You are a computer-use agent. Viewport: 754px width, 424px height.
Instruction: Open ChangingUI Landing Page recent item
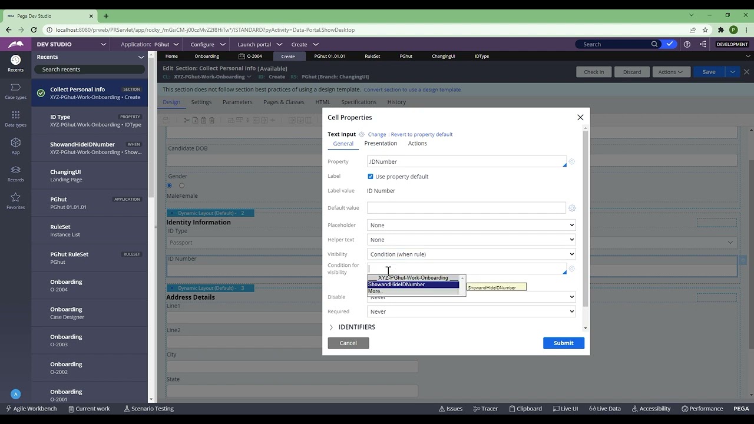pos(90,175)
